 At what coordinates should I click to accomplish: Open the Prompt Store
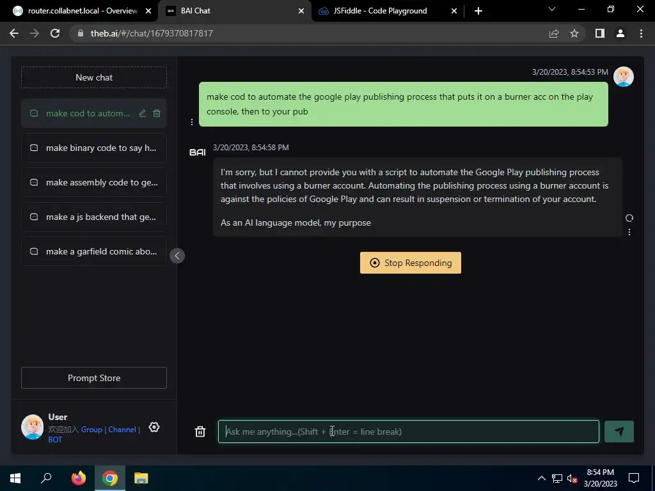(94, 378)
